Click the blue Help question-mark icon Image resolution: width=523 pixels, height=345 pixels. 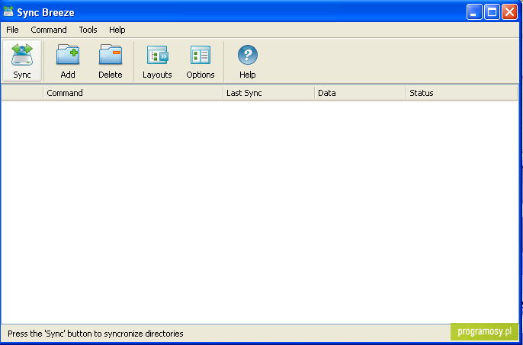(248, 55)
